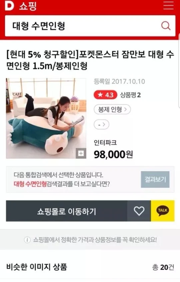Open the Snorlax plush product thumbnail
This screenshot has width=180, height=282.
click(46, 118)
